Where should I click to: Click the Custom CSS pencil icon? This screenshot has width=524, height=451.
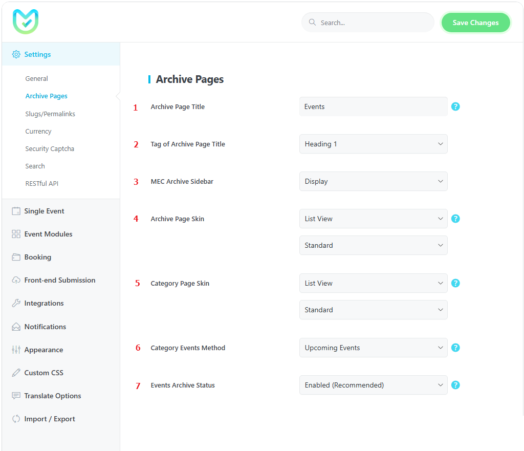[x=16, y=373]
